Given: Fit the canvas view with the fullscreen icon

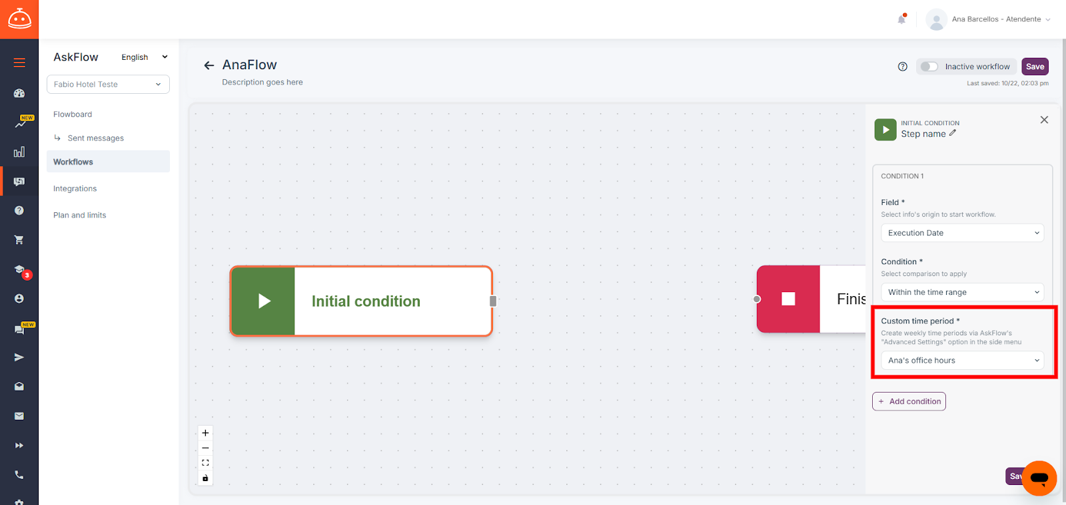Looking at the screenshot, I should click(205, 463).
